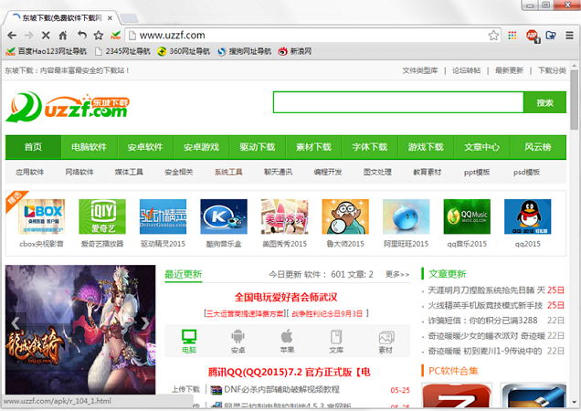Click the browser back arrow
Image resolution: width=581 pixels, height=411 pixels.
[12, 36]
